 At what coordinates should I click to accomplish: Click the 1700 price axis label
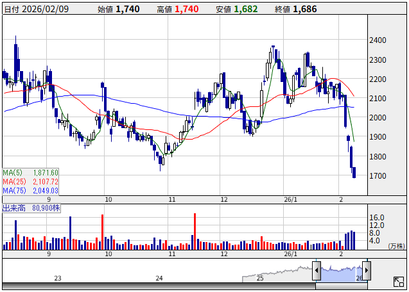point(378,175)
